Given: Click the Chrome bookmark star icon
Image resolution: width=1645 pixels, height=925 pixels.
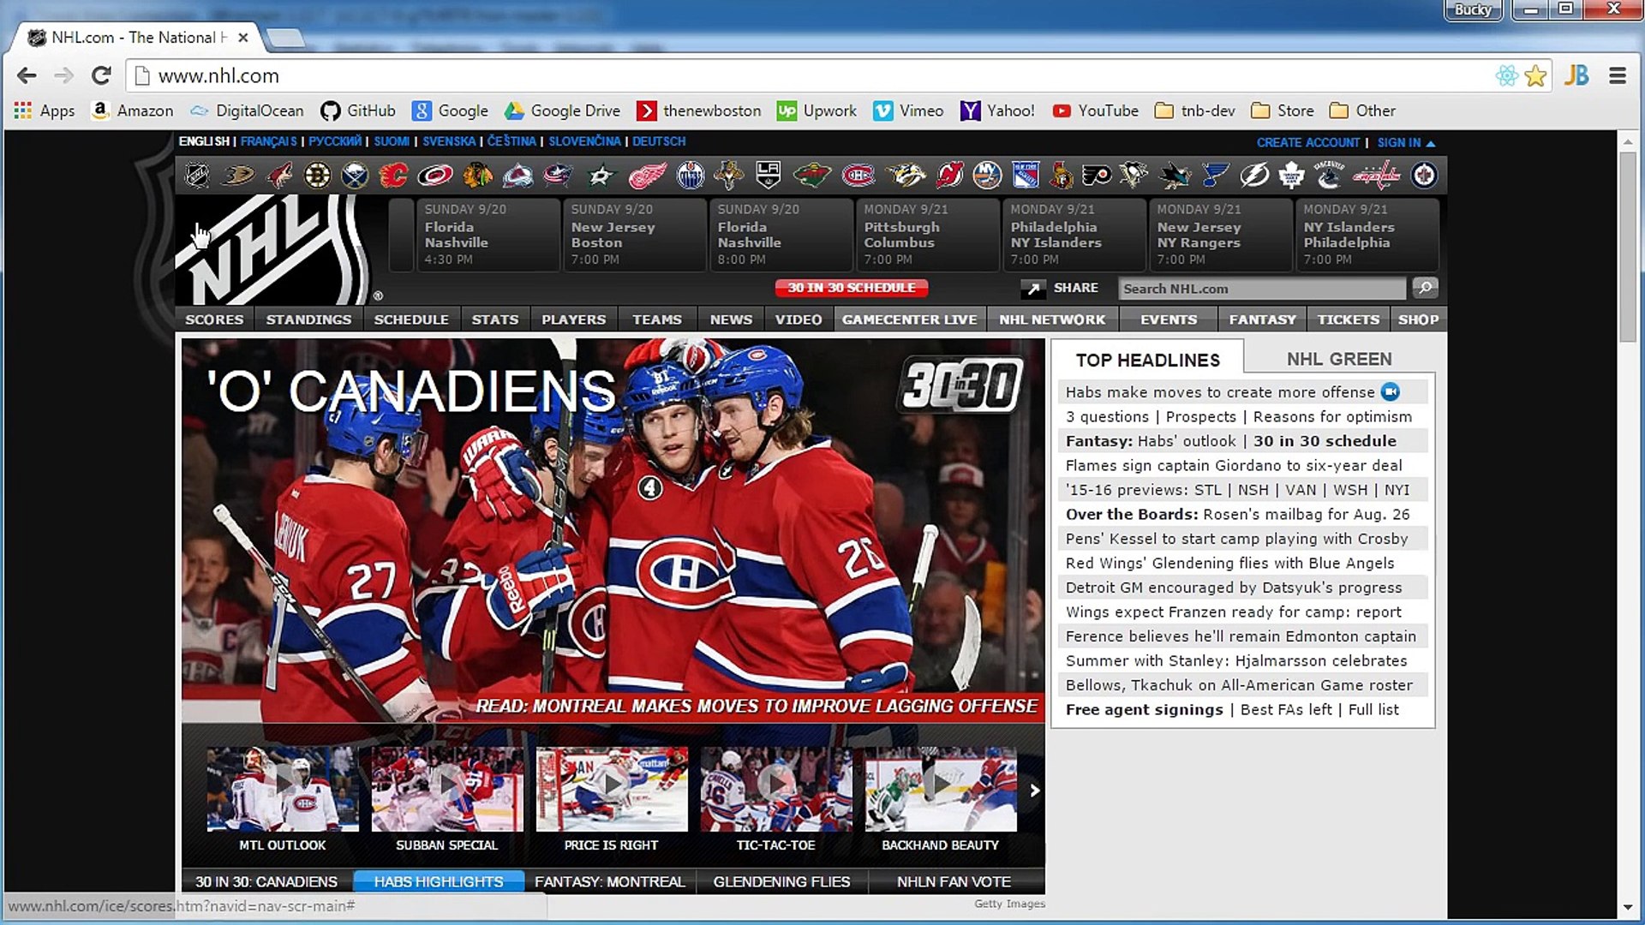Looking at the screenshot, I should [x=1535, y=76].
